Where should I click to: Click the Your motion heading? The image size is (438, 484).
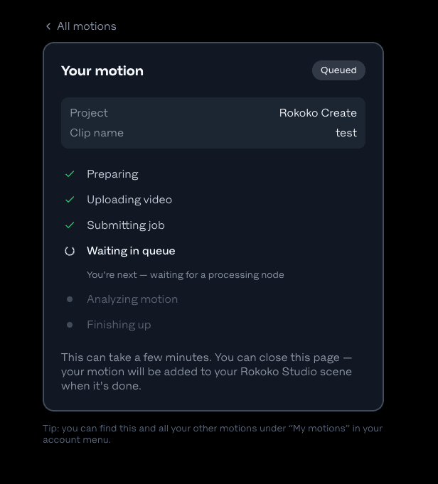coord(102,71)
